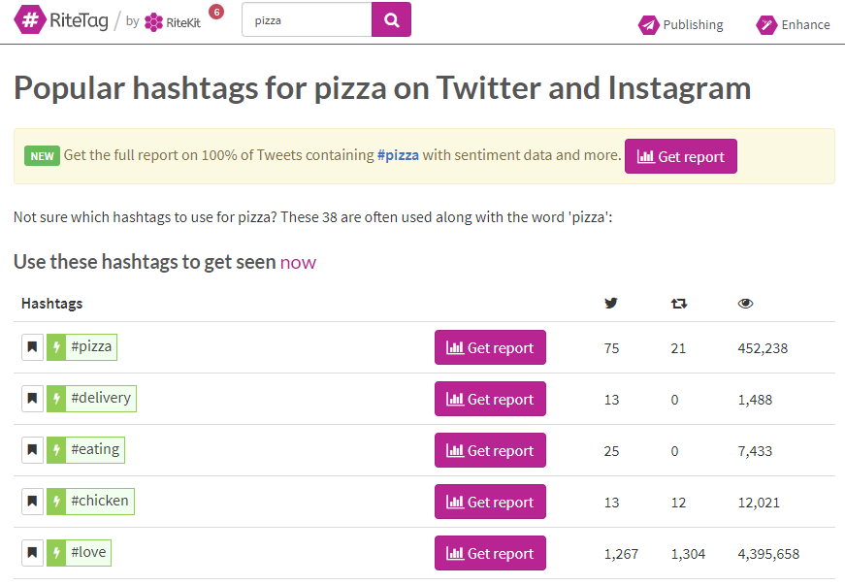Open the Publishing menu item

point(681,25)
